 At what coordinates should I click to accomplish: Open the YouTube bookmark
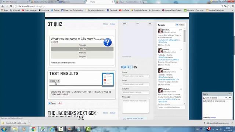124,10
